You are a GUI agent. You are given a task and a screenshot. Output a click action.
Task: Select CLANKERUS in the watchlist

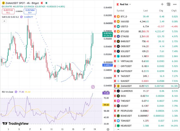(146, 91)
